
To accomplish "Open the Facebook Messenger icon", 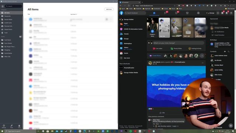I will click(222, 13).
